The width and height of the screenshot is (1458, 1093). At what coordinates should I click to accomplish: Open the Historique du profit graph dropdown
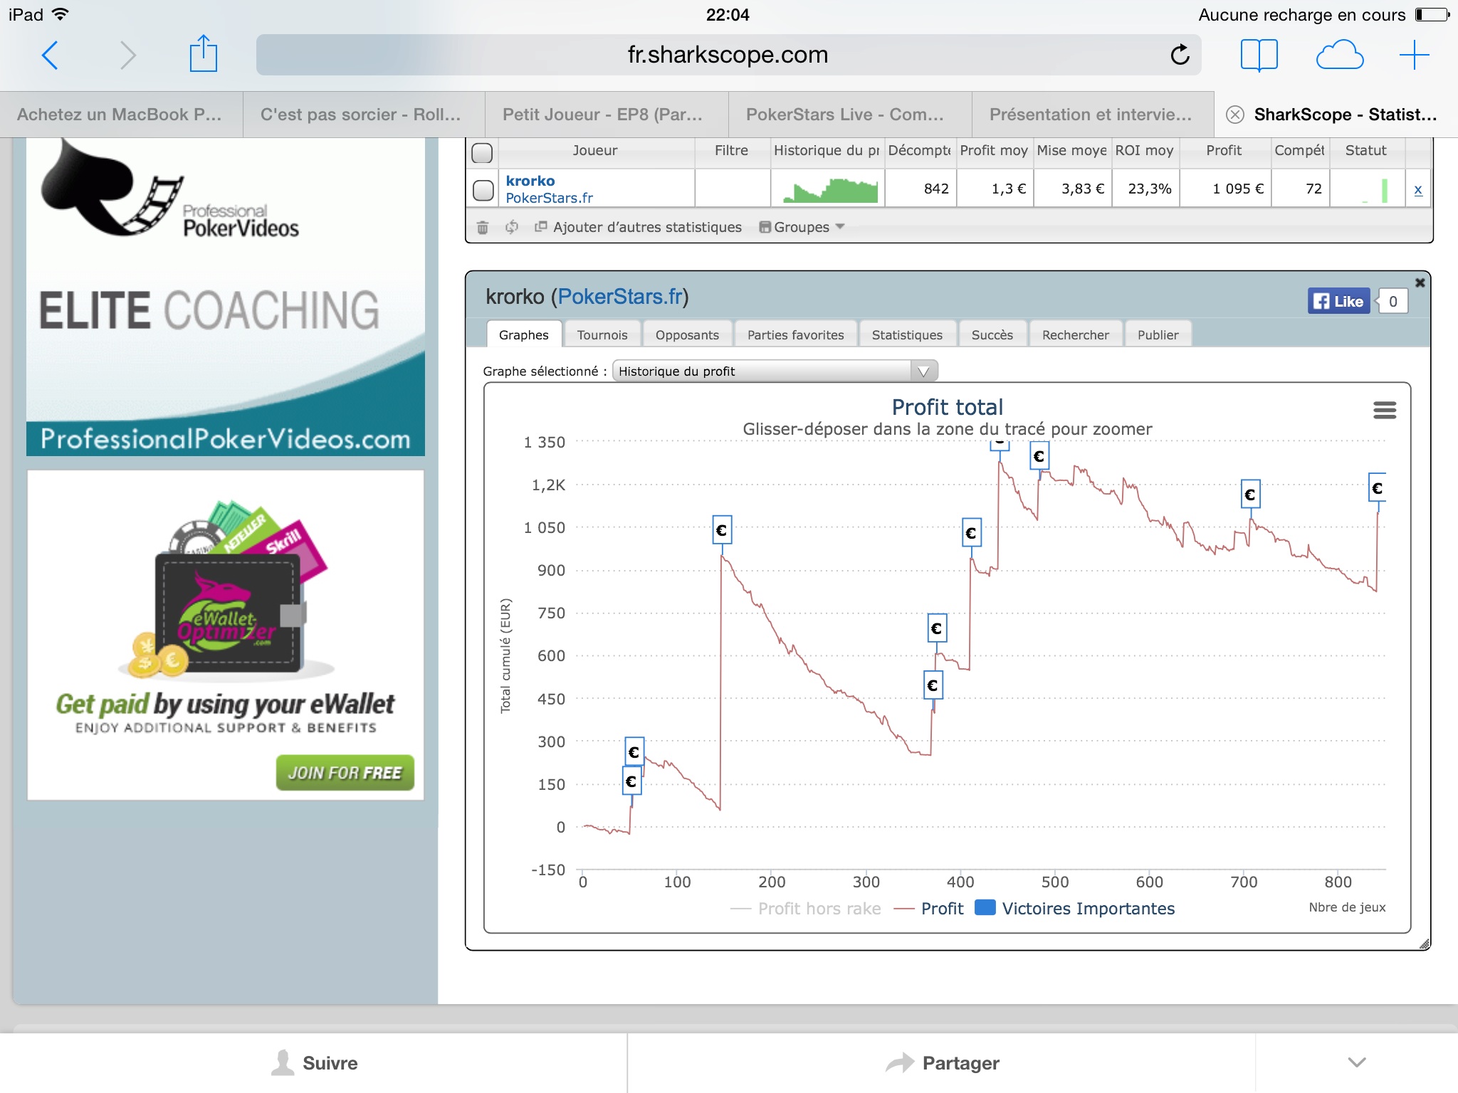[775, 371]
